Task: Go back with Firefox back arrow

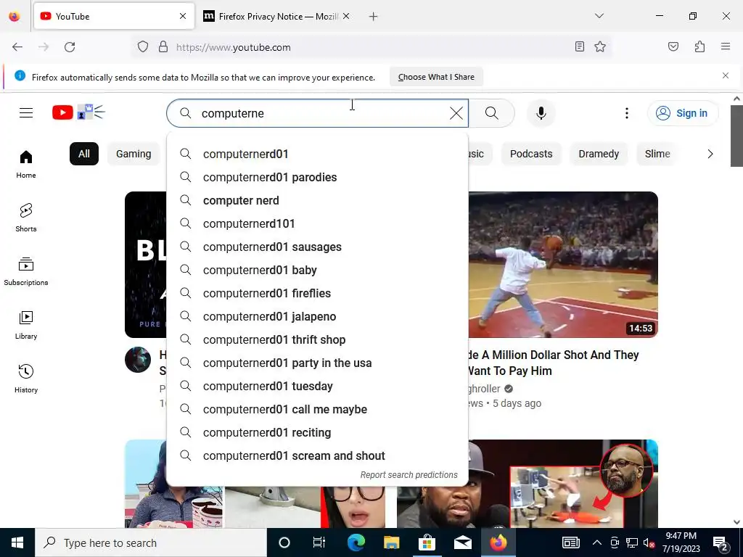Action: pos(17,47)
